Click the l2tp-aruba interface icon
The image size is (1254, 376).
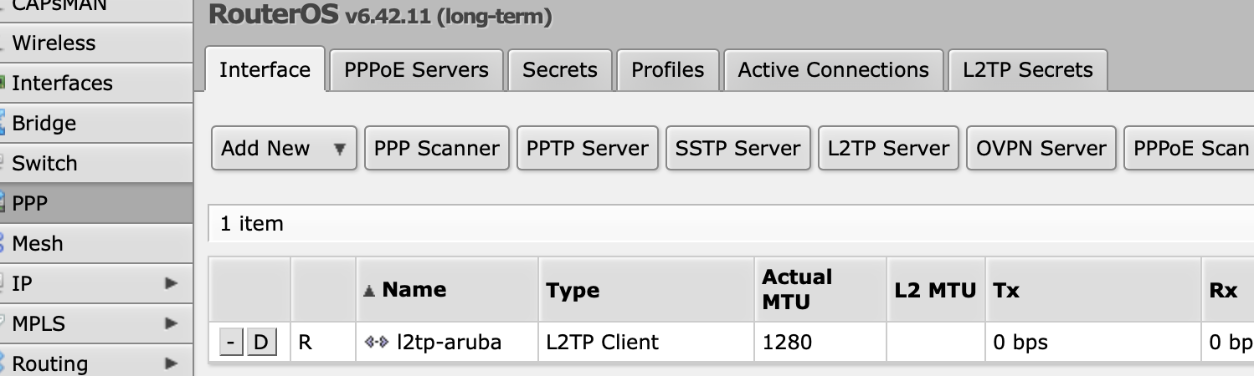click(377, 342)
